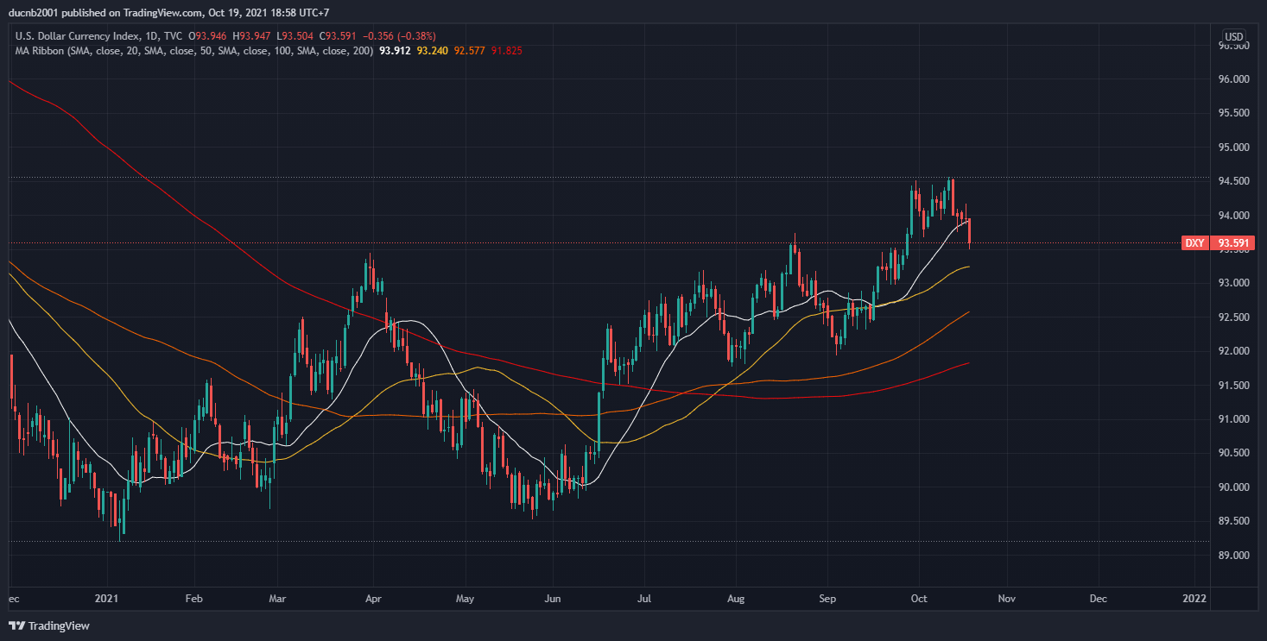Screen dimensions: 1267x641
Task: Click the yellow 50 SMA value 93.240
Action: [x=432, y=52]
